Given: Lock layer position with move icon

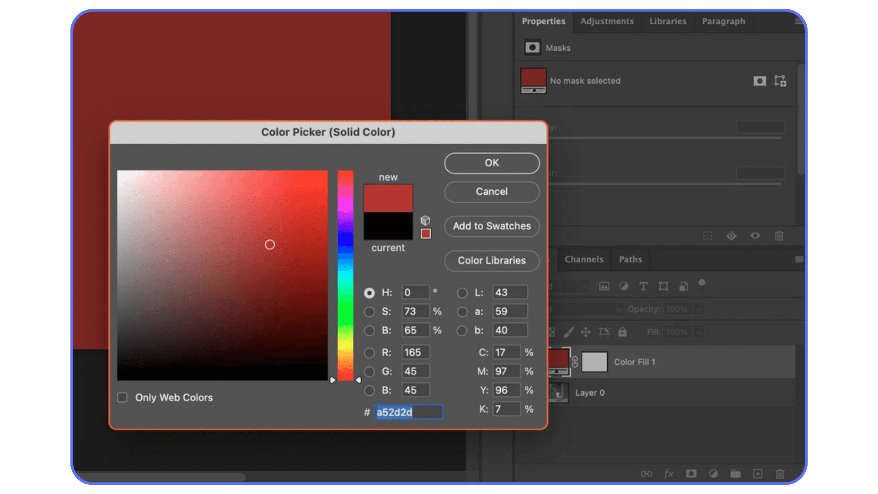Looking at the screenshot, I should 586,332.
